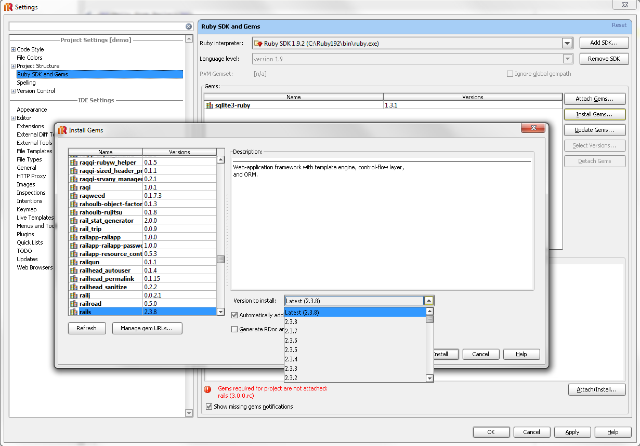The width and height of the screenshot is (640, 446).
Task: Click the gem icon next to railhead_permalink
Action: [x=74, y=279]
